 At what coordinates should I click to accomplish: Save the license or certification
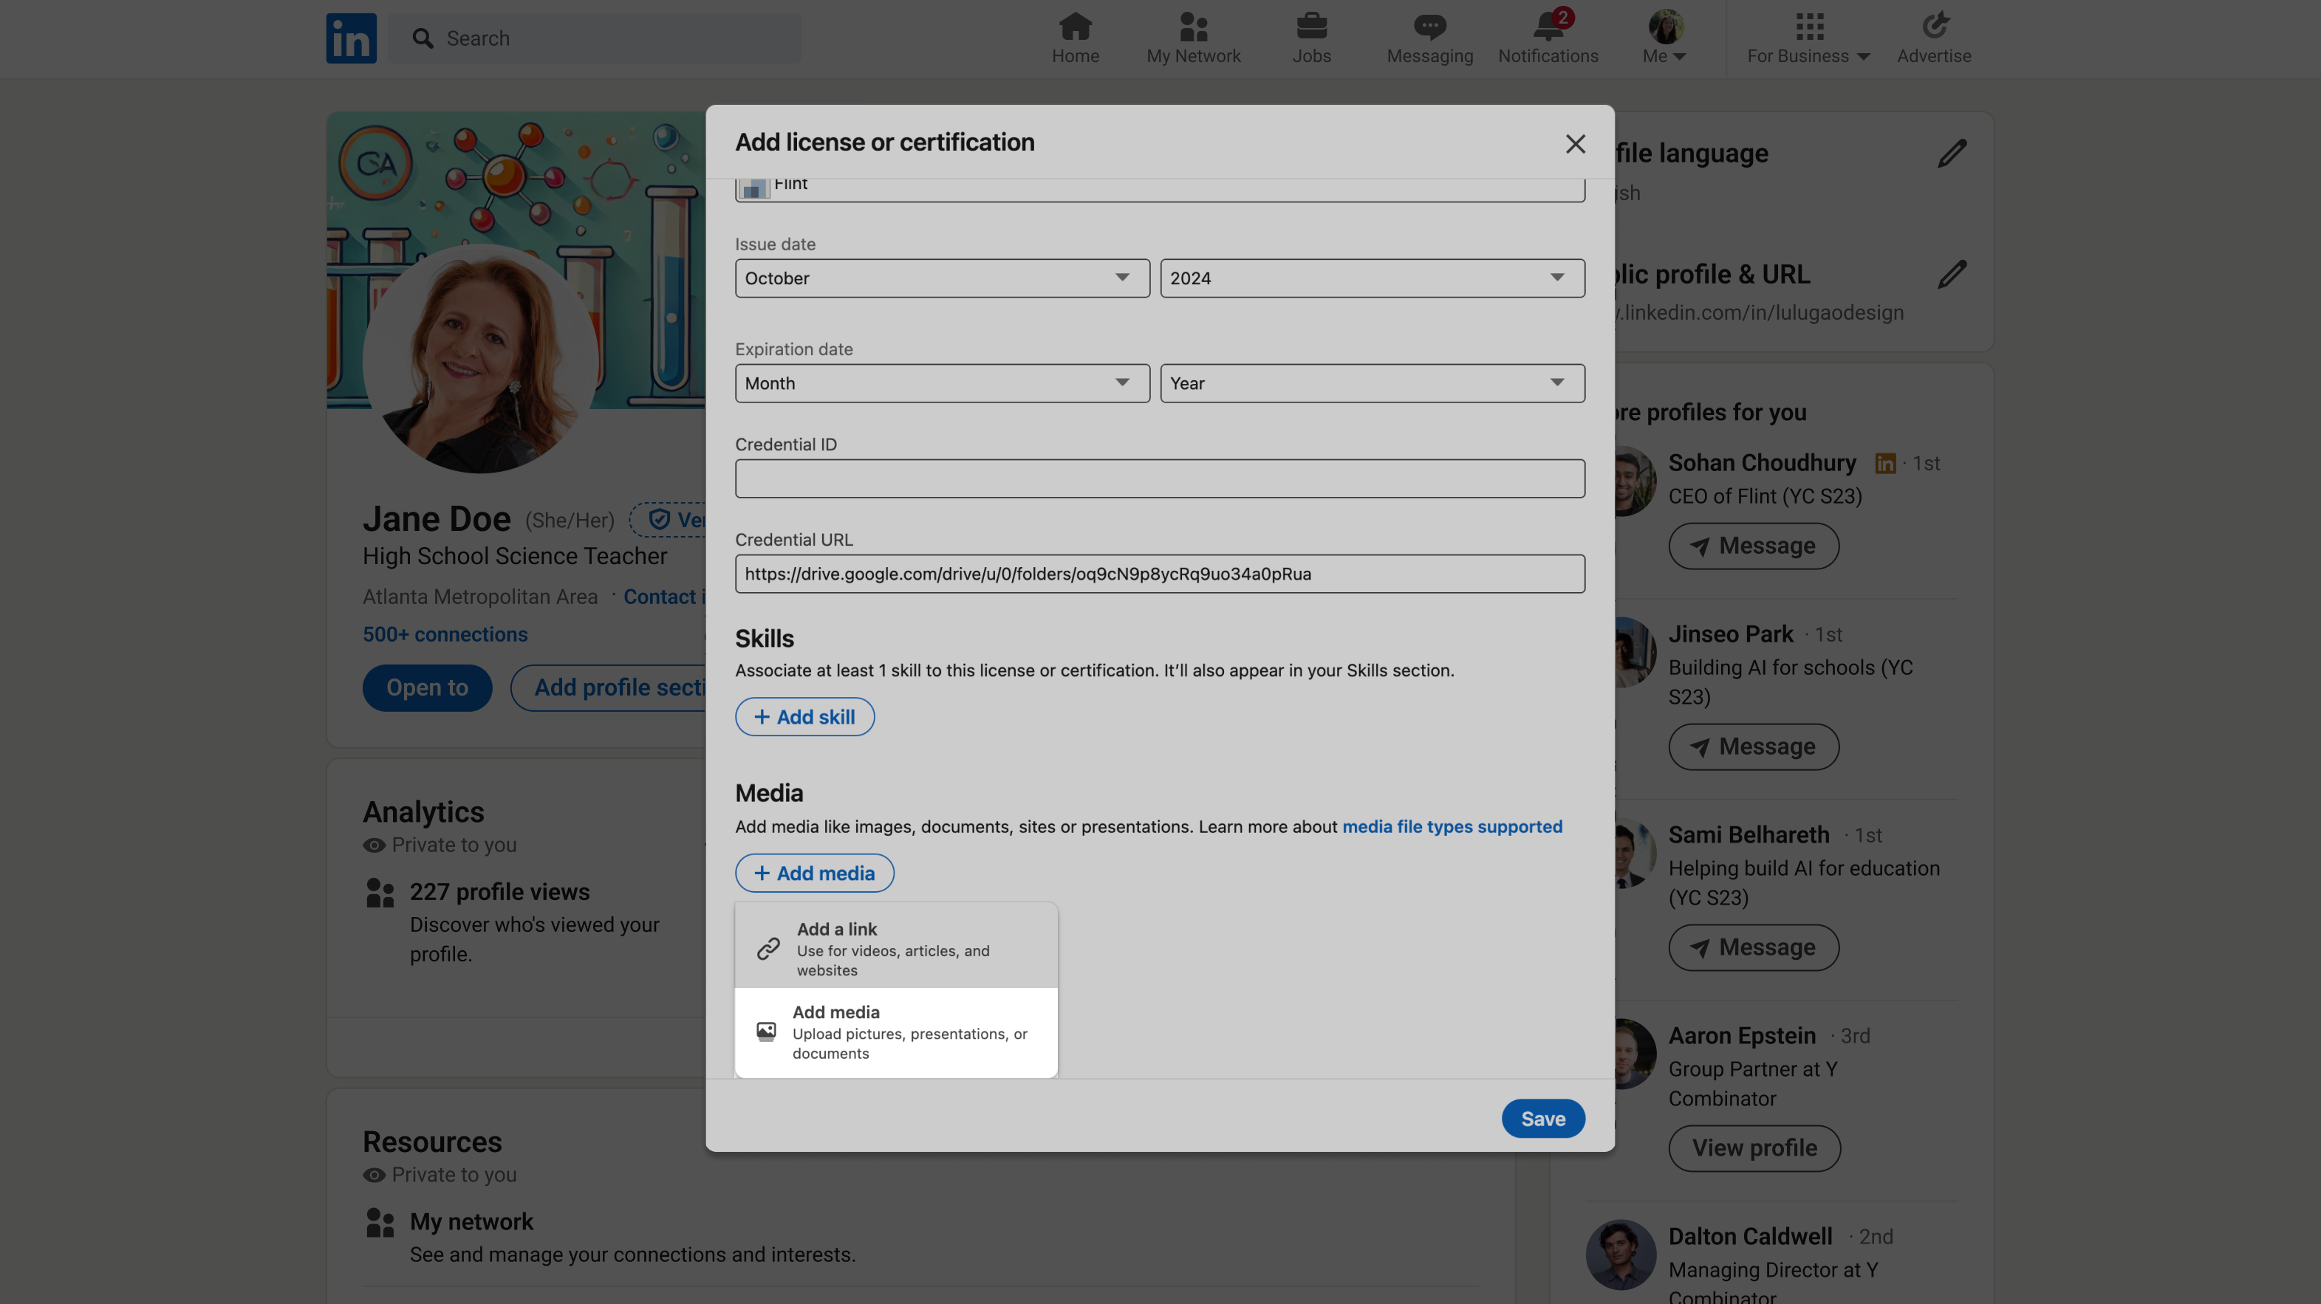[x=1542, y=1119]
